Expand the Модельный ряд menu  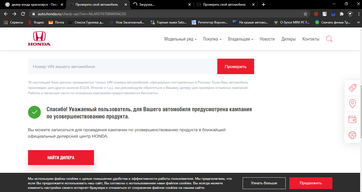click(180, 39)
